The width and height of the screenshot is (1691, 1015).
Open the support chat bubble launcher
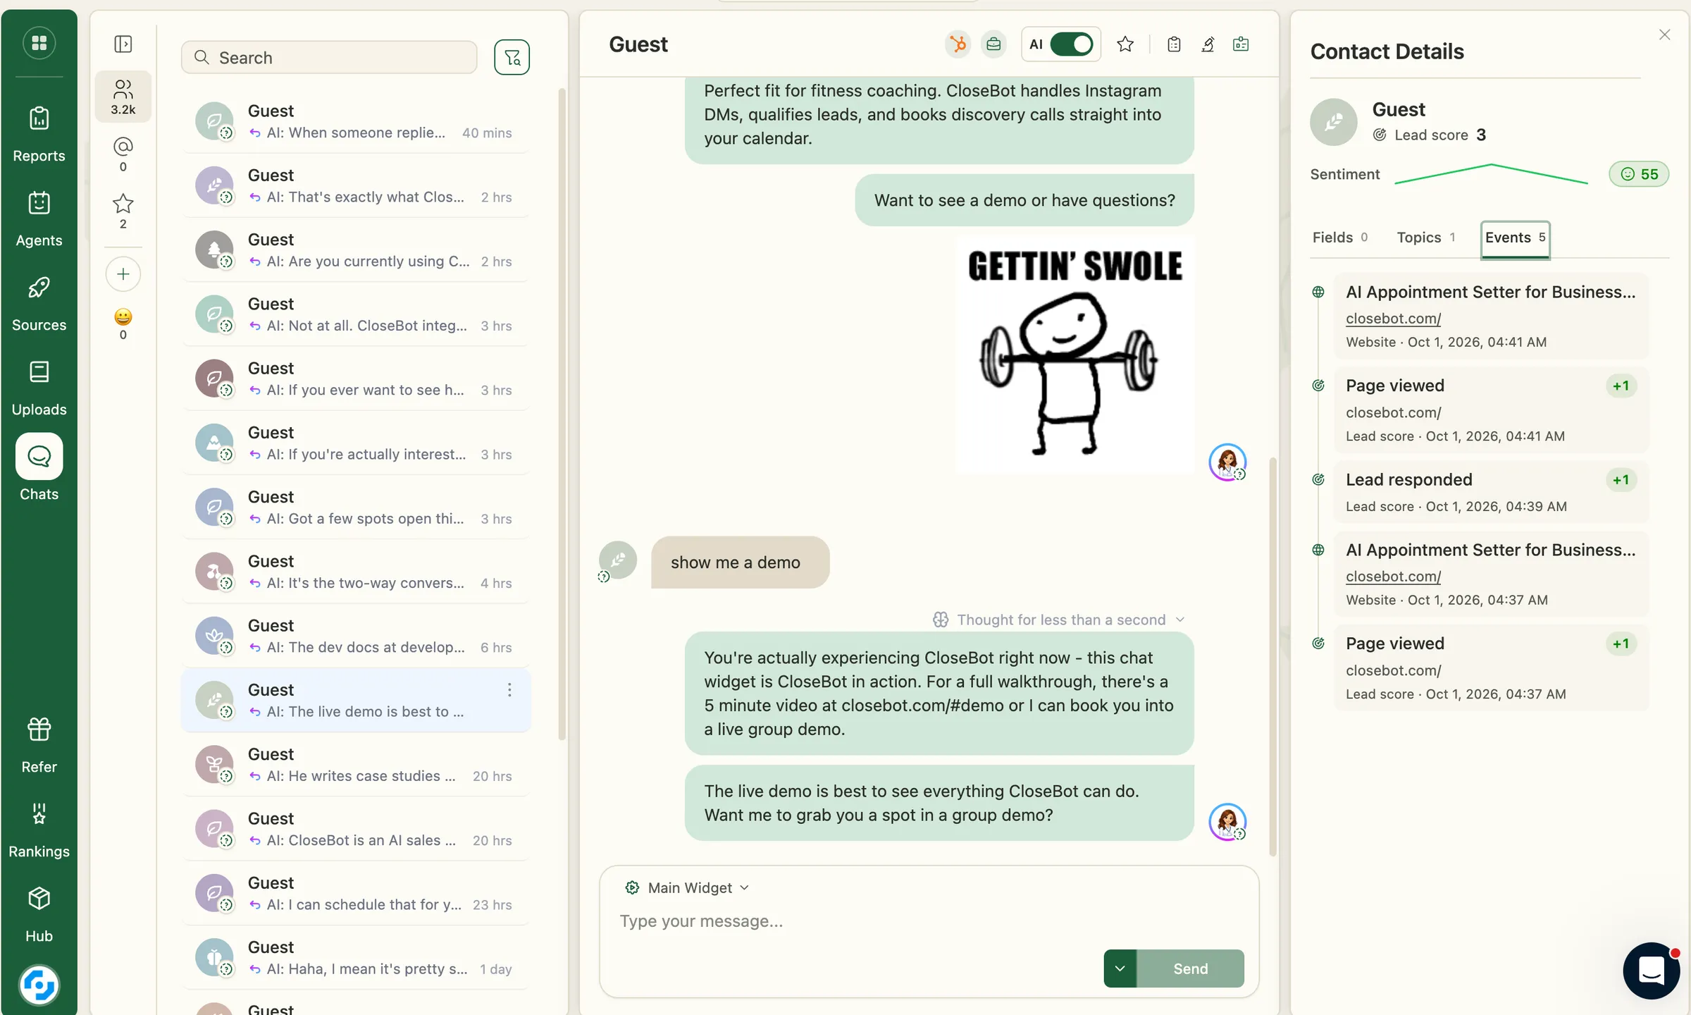(1652, 971)
